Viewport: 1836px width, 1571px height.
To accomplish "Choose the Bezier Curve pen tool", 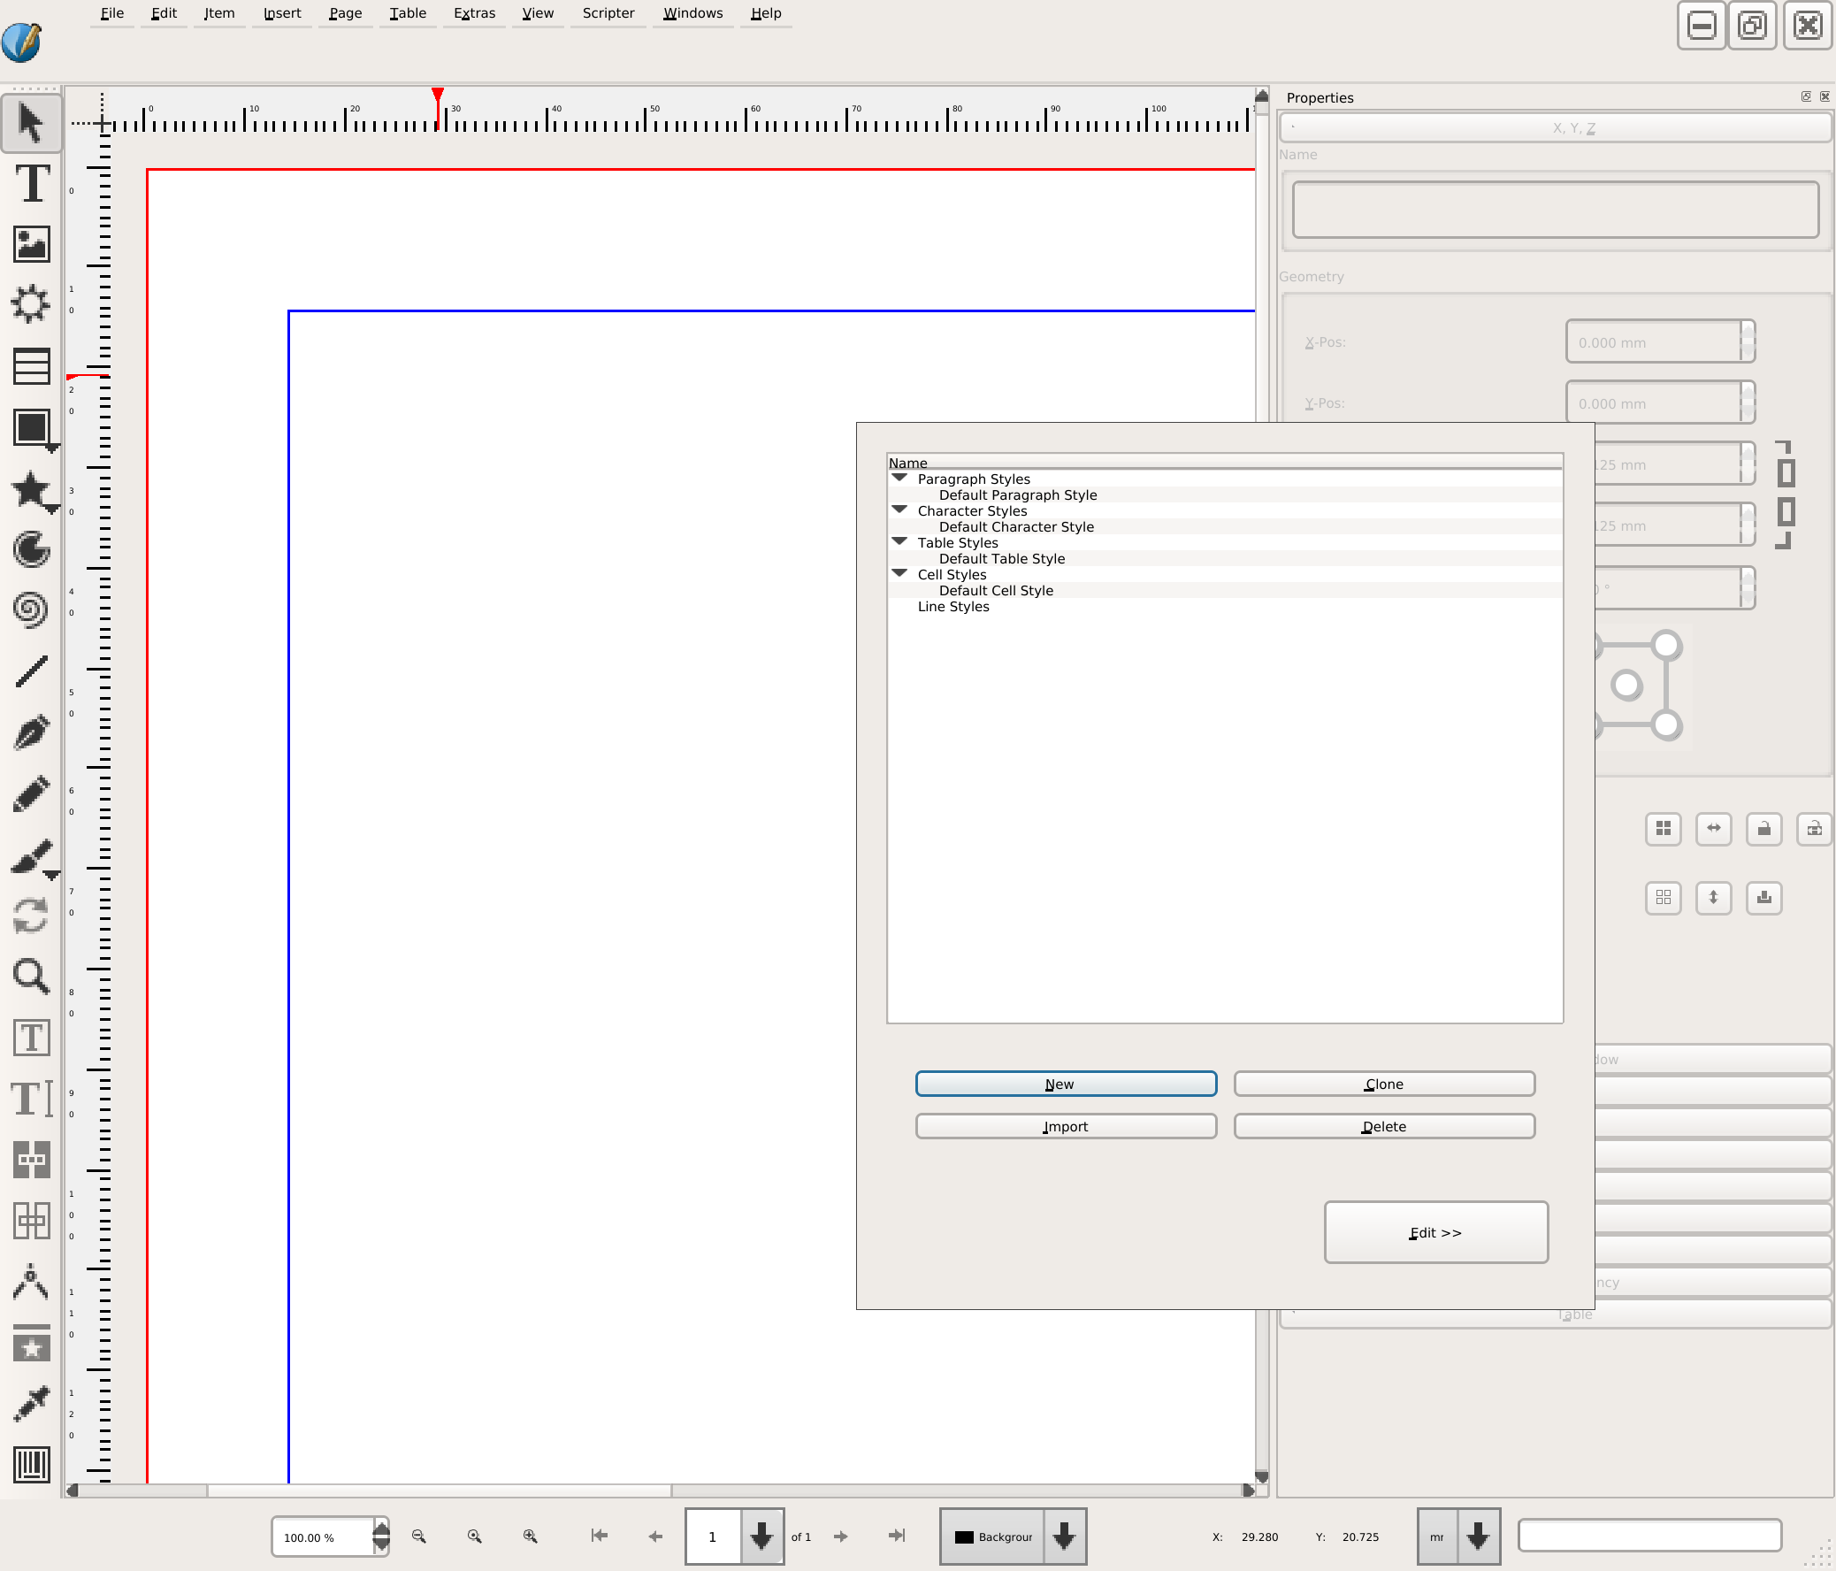I will click(32, 732).
